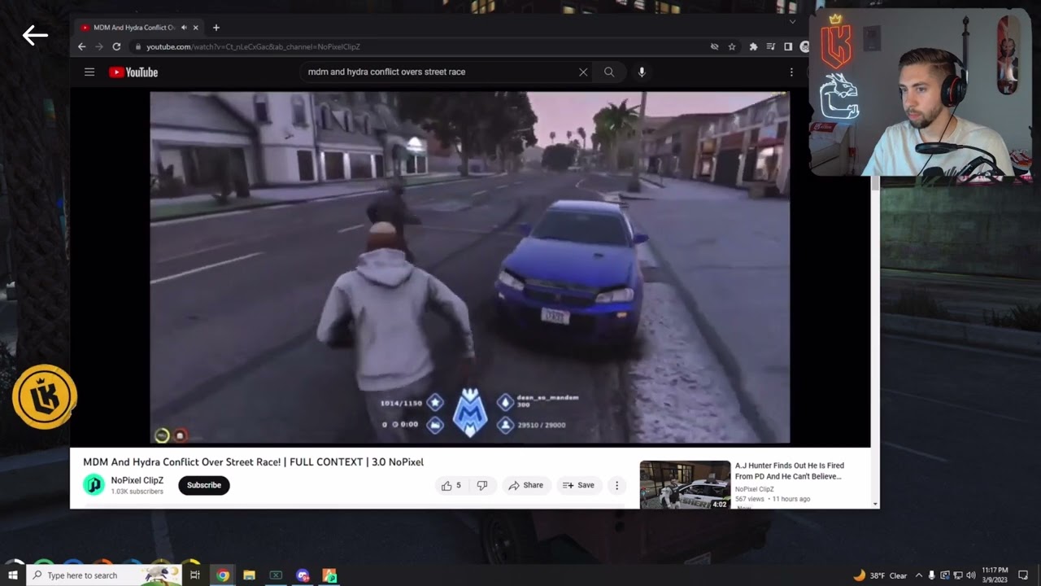Screen dimensions: 1041x586
Task: Run the YouTube search with magnifier button
Action: pos(609,72)
